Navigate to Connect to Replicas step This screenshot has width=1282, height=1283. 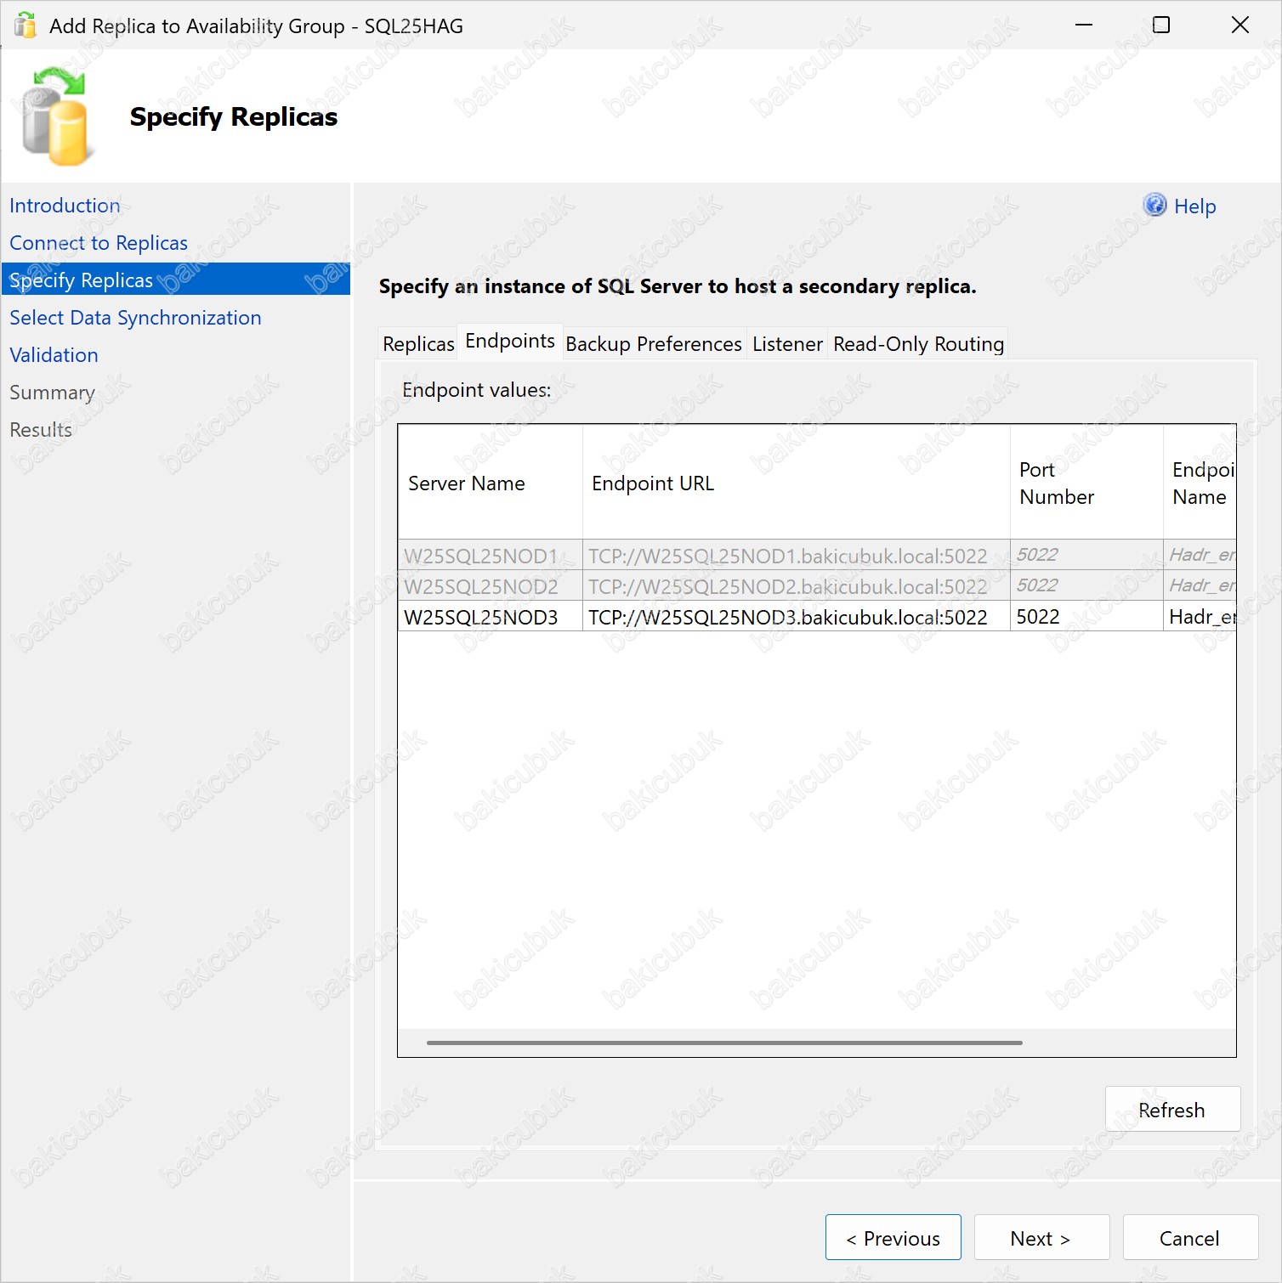point(99,243)
